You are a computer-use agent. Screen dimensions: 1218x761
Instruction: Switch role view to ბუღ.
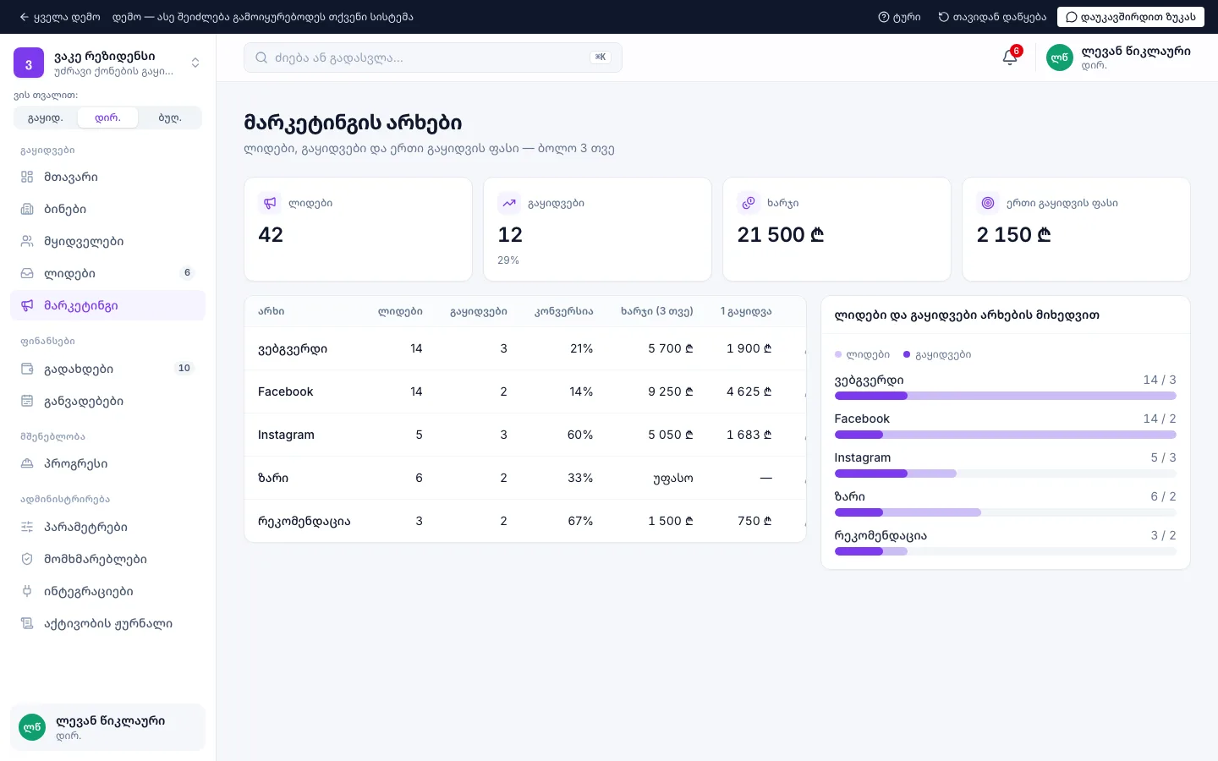170,118
